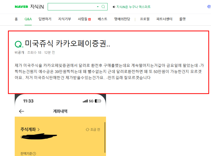Image resolution: width=211 pixels, height=156 pixels.
Task: Open the 파트너센터 menu item
Action: pyautogui.click(x=164, y=19)
